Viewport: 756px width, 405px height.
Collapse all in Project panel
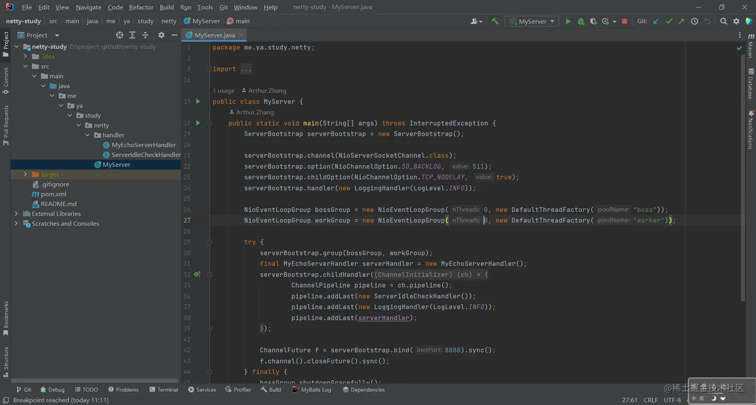[145, 35]
